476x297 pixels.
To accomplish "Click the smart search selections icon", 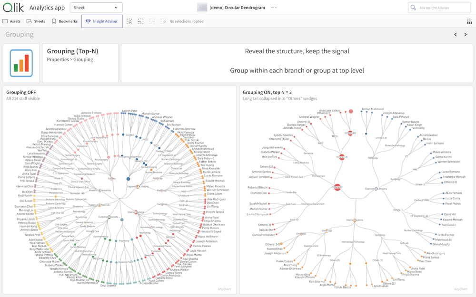I will point(129,21).
